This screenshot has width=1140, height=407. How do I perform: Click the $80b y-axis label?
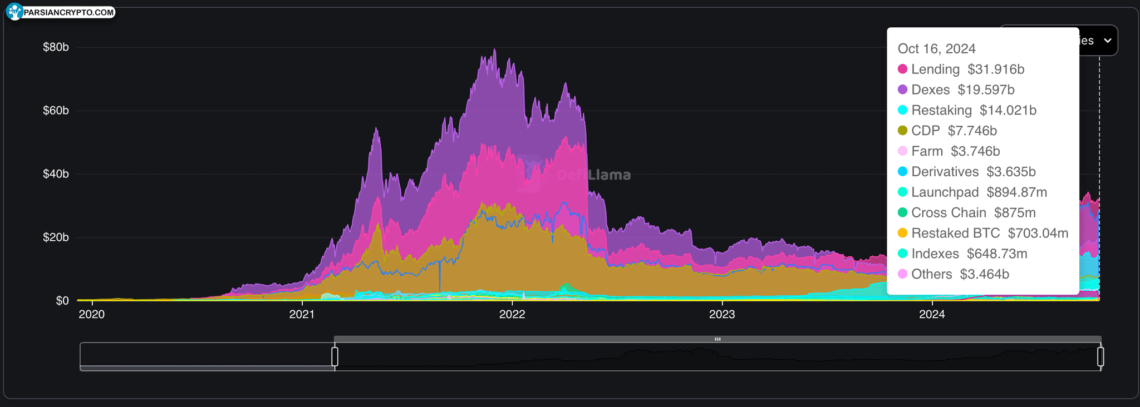coord(56,47)
